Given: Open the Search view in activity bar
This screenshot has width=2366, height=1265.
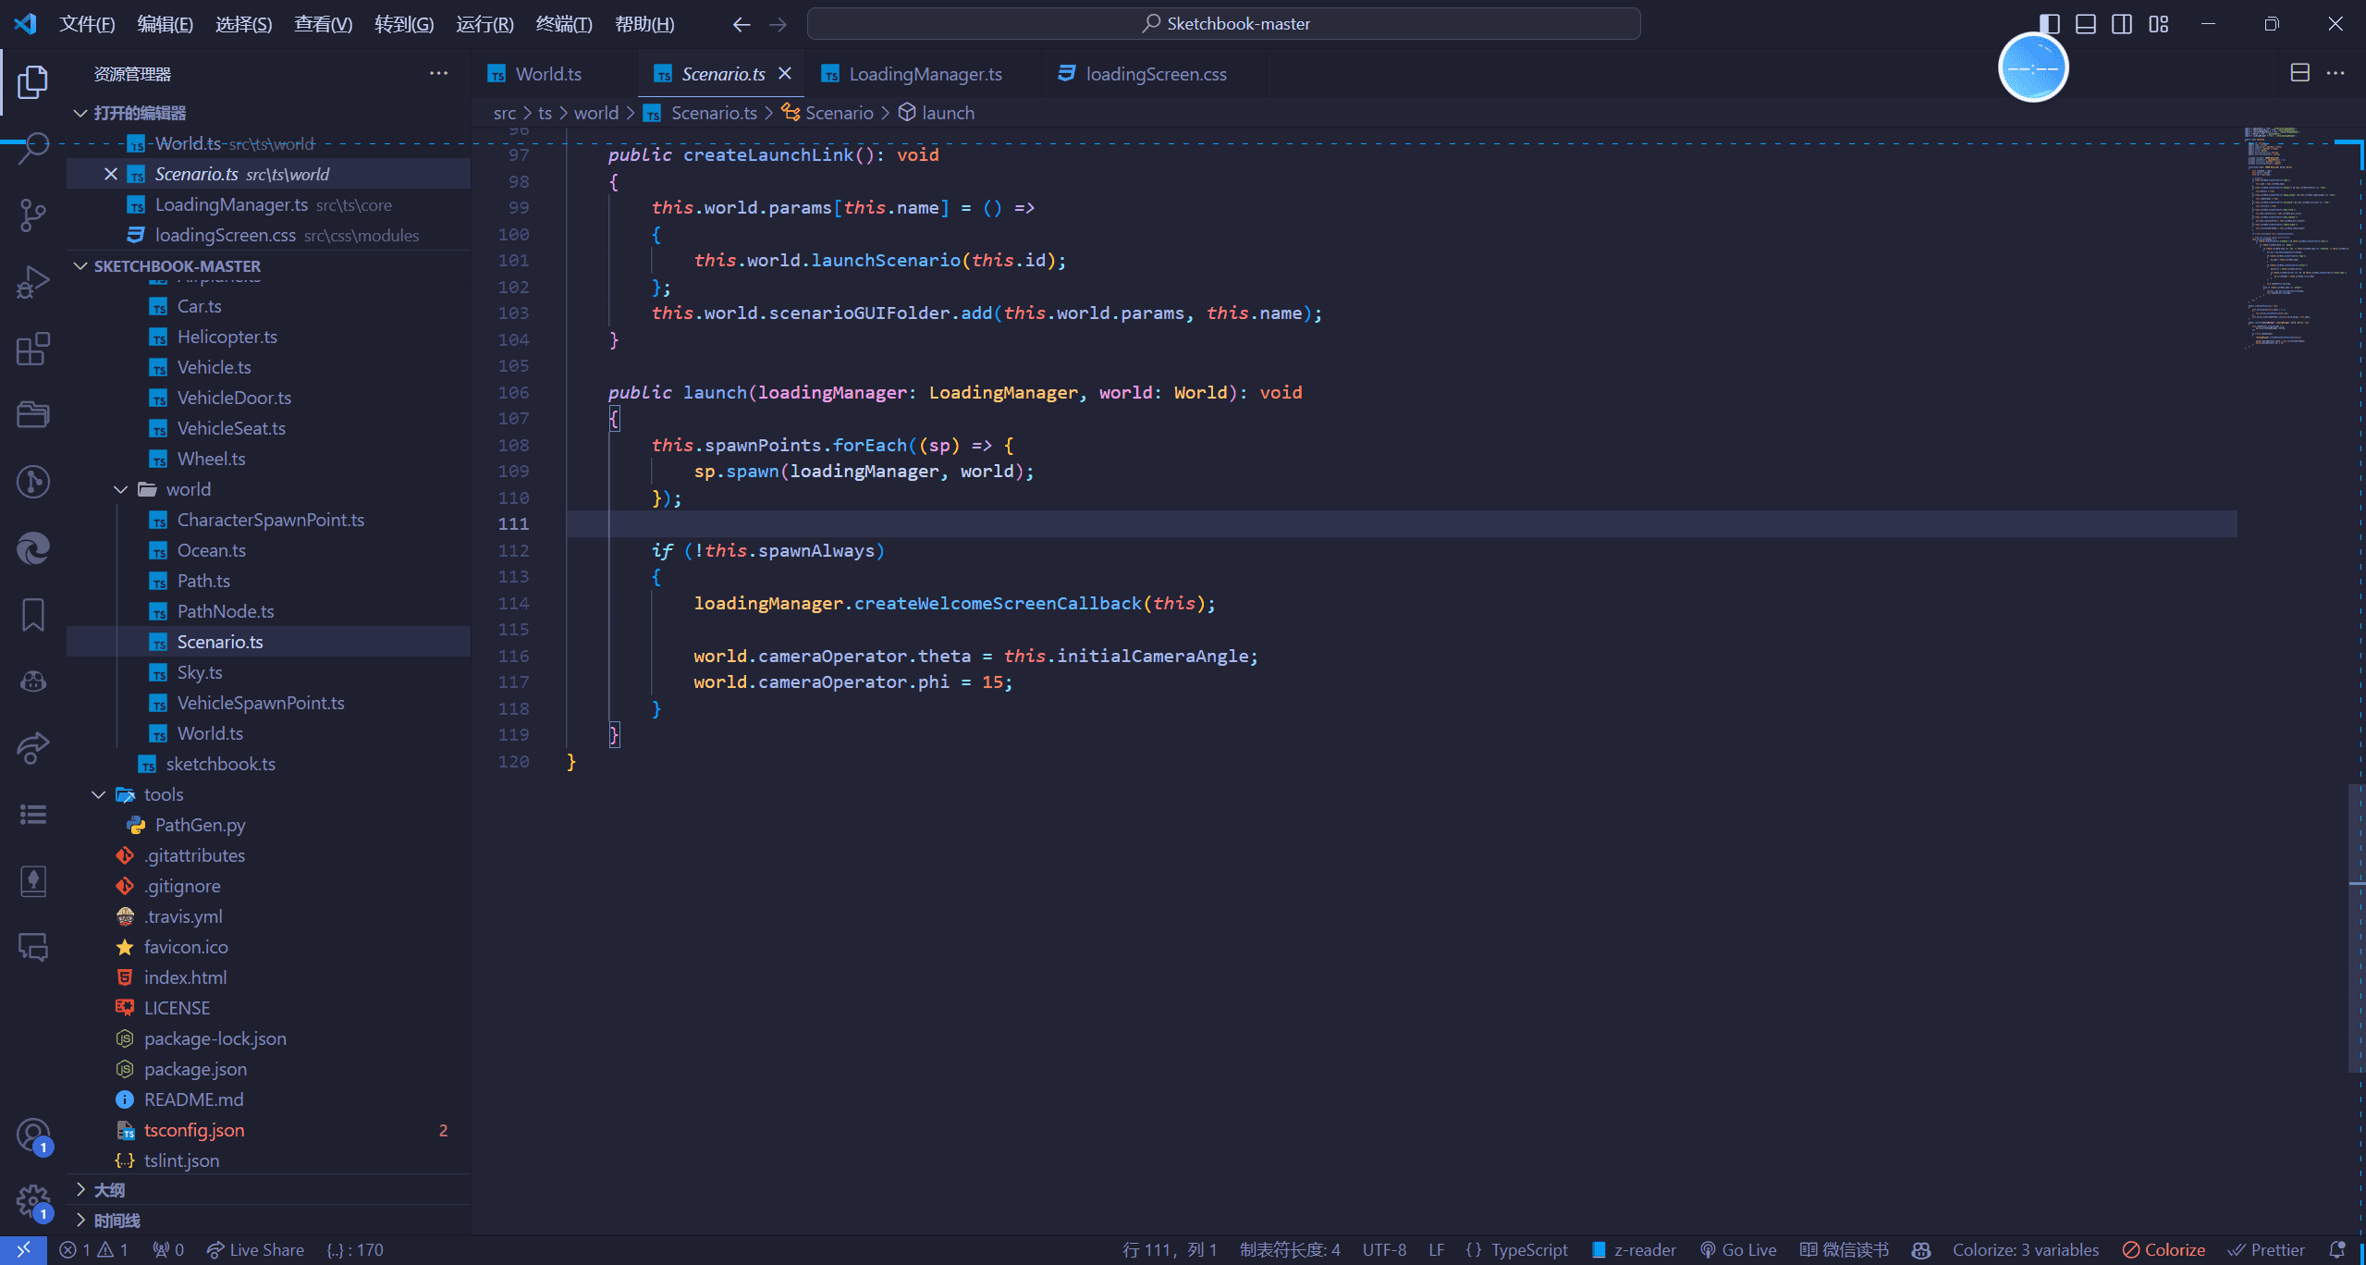Looking at the screenshot, I should tap(33, 148).
